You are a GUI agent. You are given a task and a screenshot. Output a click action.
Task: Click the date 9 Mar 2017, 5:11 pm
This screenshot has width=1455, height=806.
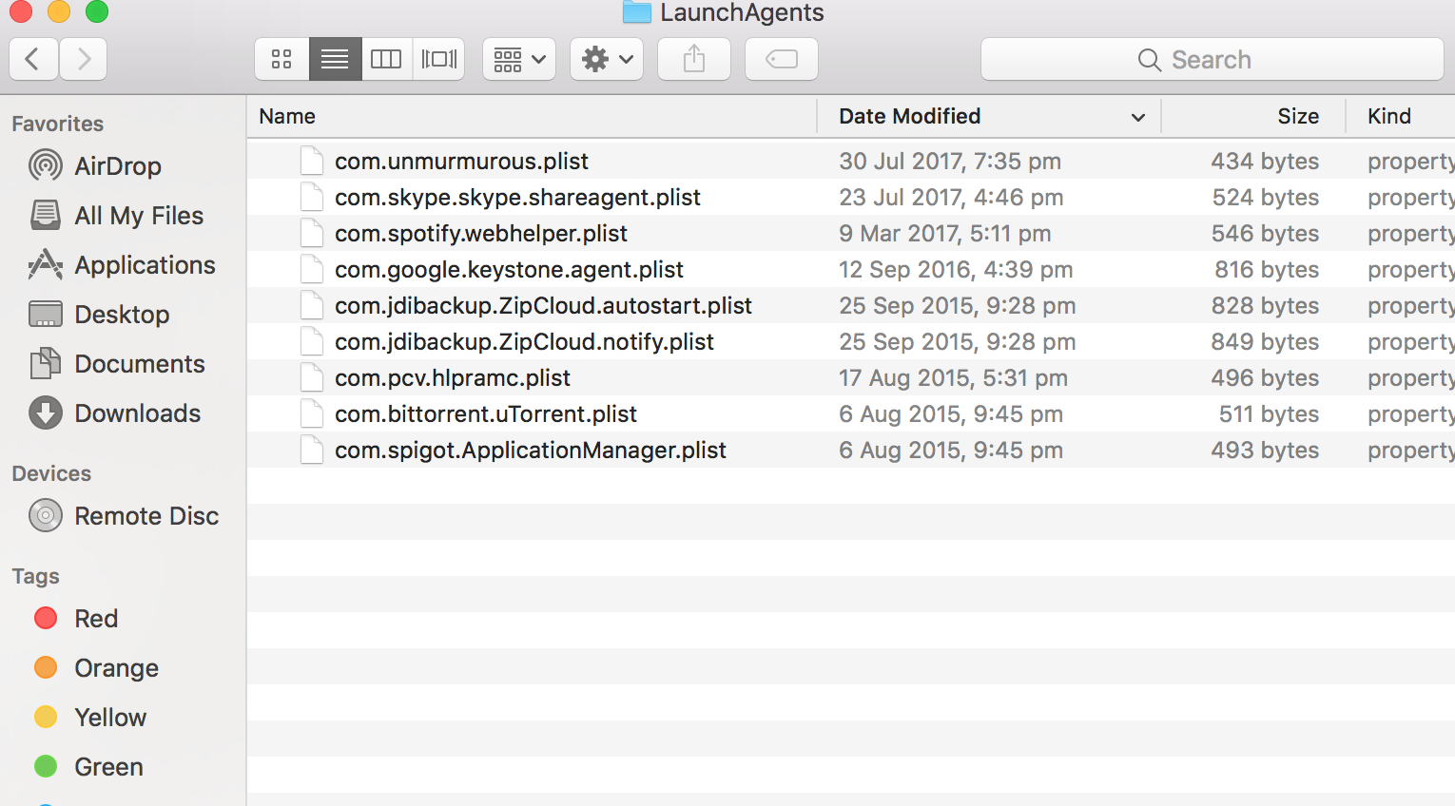(x=945, y=234)
